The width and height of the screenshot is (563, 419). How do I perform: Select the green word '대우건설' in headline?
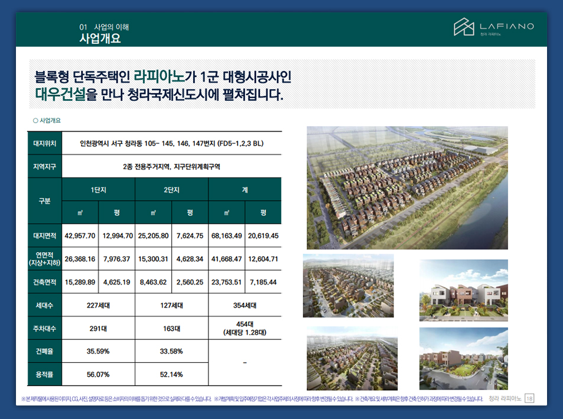tap(61, 94)
